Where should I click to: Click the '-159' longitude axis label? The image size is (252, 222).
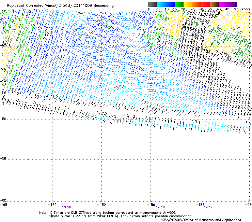(101, 205)
